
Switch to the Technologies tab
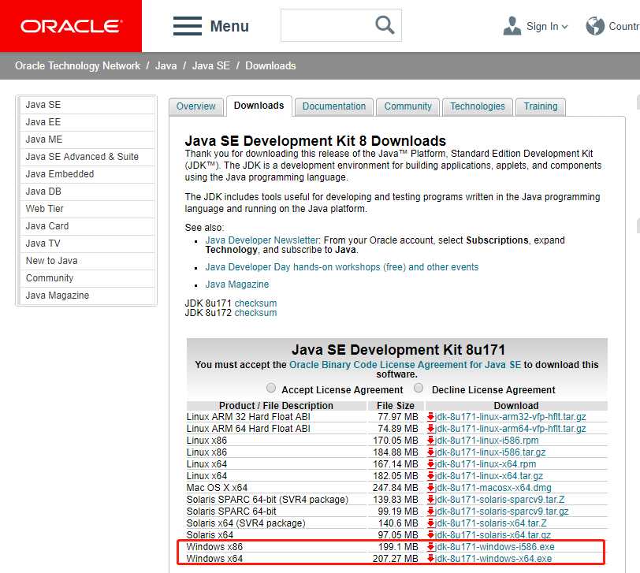(478, 106)
